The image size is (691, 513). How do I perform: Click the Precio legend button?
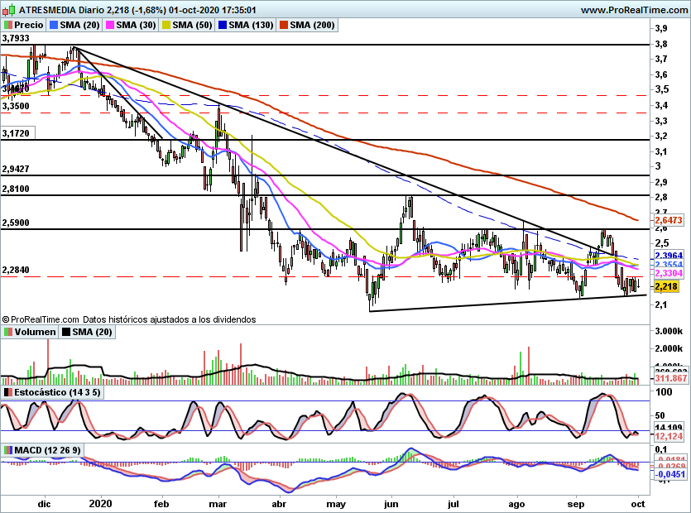(24, 25)
